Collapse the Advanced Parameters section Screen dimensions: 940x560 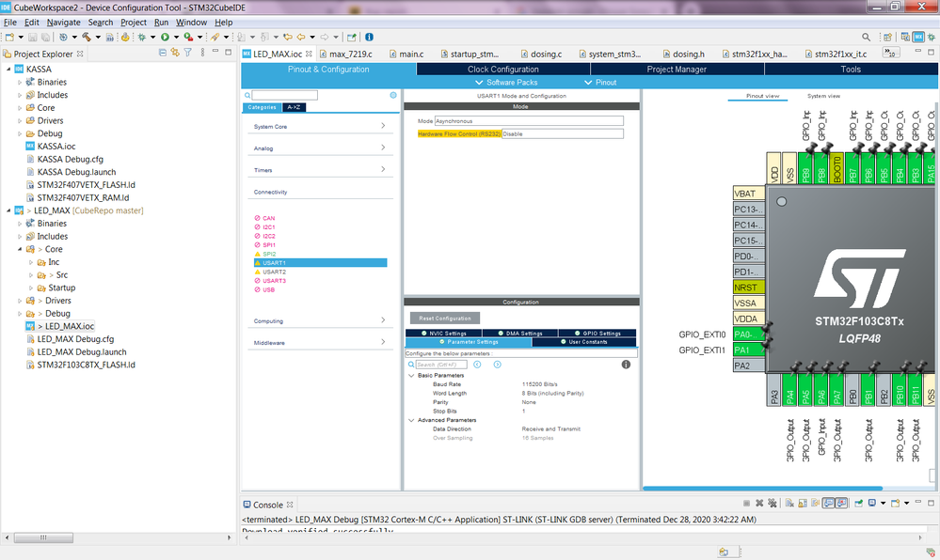(411, 420)
